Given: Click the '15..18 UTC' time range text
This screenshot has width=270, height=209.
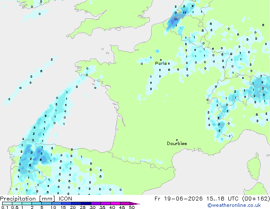Looking at the screenshot, I should tap(222, 199).
